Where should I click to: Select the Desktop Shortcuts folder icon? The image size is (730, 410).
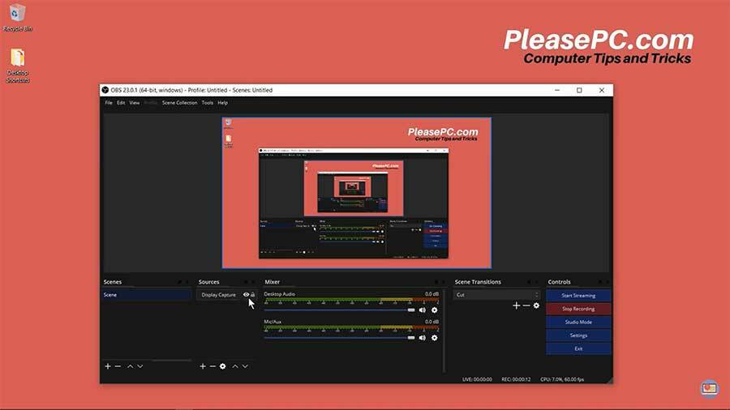click(18, 66)
